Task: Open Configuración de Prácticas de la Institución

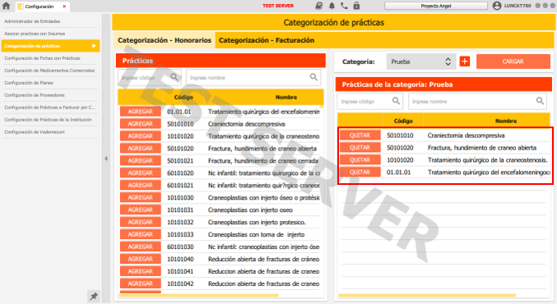Action: click(x=49, y=120)
